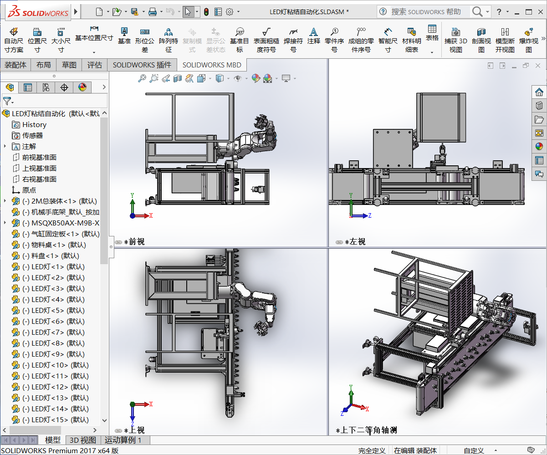The height and width of the screenshot is (455, 547).
Task: Click Capture 3D View (捕获 3D 视图)
Action: pos(456,40)
